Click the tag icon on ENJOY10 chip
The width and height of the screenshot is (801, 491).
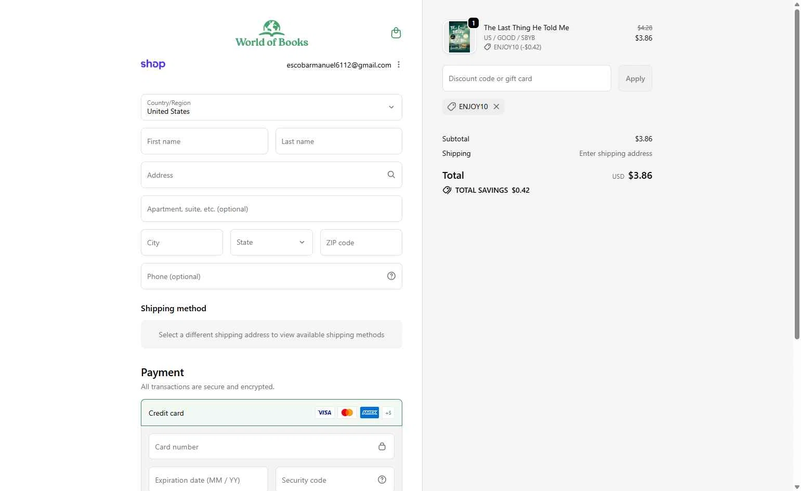coord(452,107)
